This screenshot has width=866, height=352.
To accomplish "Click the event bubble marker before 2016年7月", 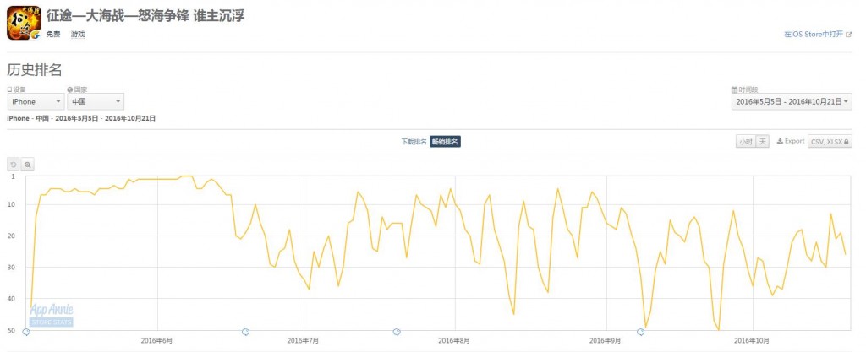I will tap(246, 332).
